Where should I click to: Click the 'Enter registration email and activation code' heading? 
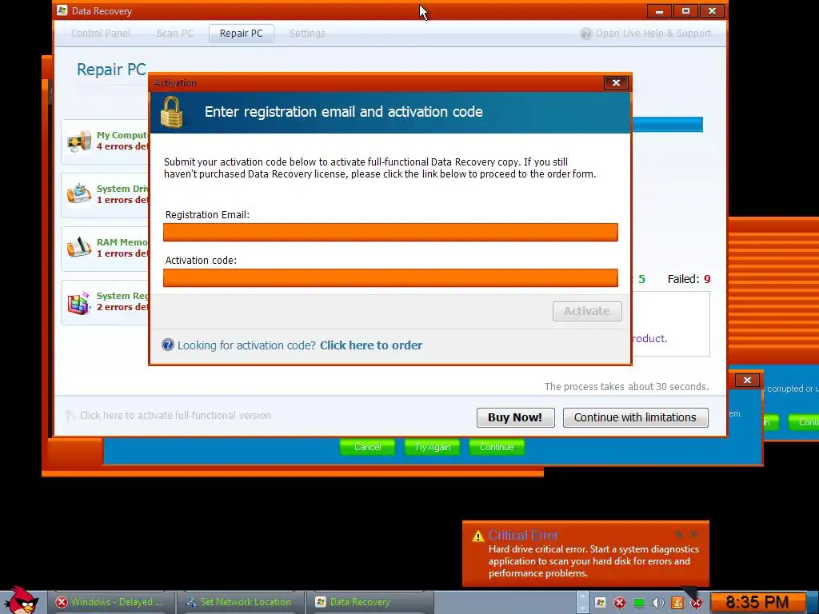tap(344, 112)
